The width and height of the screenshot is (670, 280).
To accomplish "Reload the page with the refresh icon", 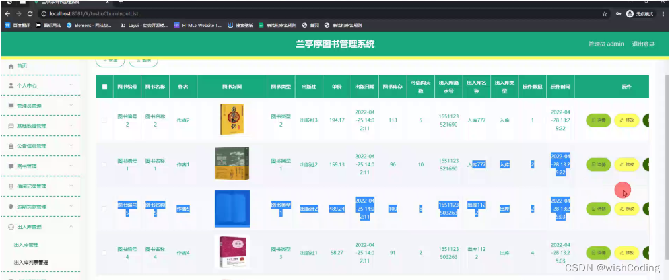I will coord(30,14).
